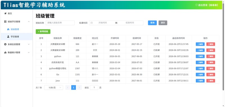Click the 2026-06-29T21:57:45 timestamp cell
This screenshot has height=107, width=225.
[179, 44]
